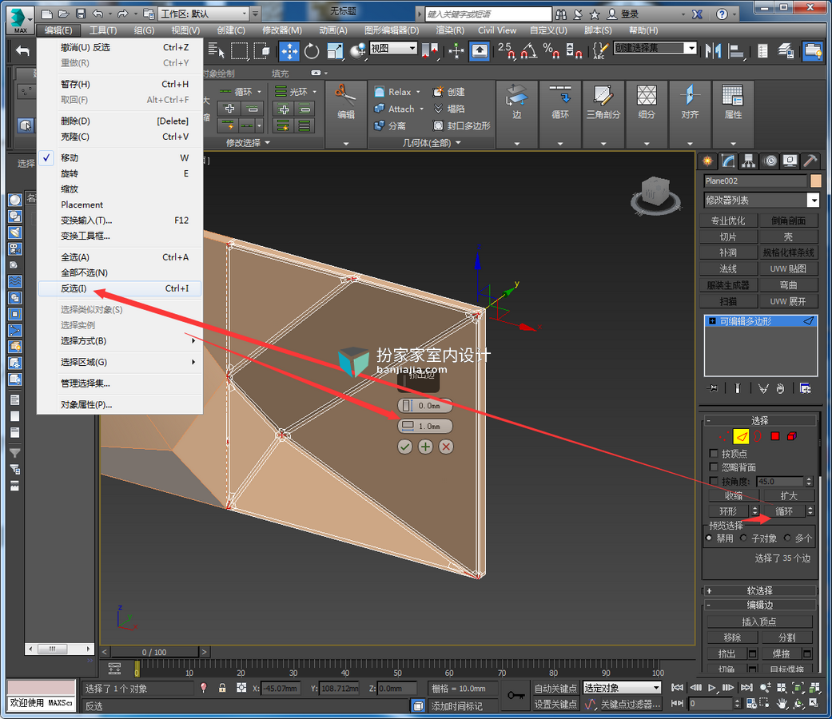Open the 修改器(M) menu
The image size is (832, 719).
[282, 30]
